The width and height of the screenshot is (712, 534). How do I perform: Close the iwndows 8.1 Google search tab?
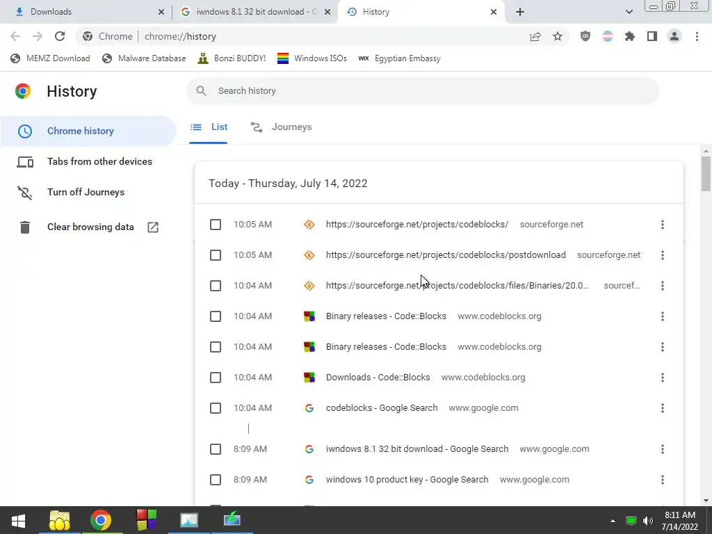point(327,13)
